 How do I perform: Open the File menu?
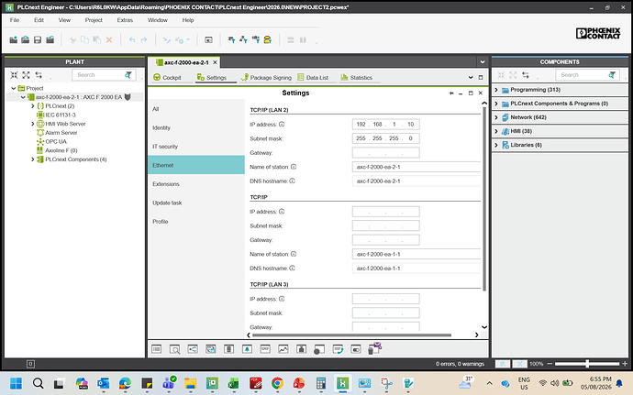(x=15, y=20)
